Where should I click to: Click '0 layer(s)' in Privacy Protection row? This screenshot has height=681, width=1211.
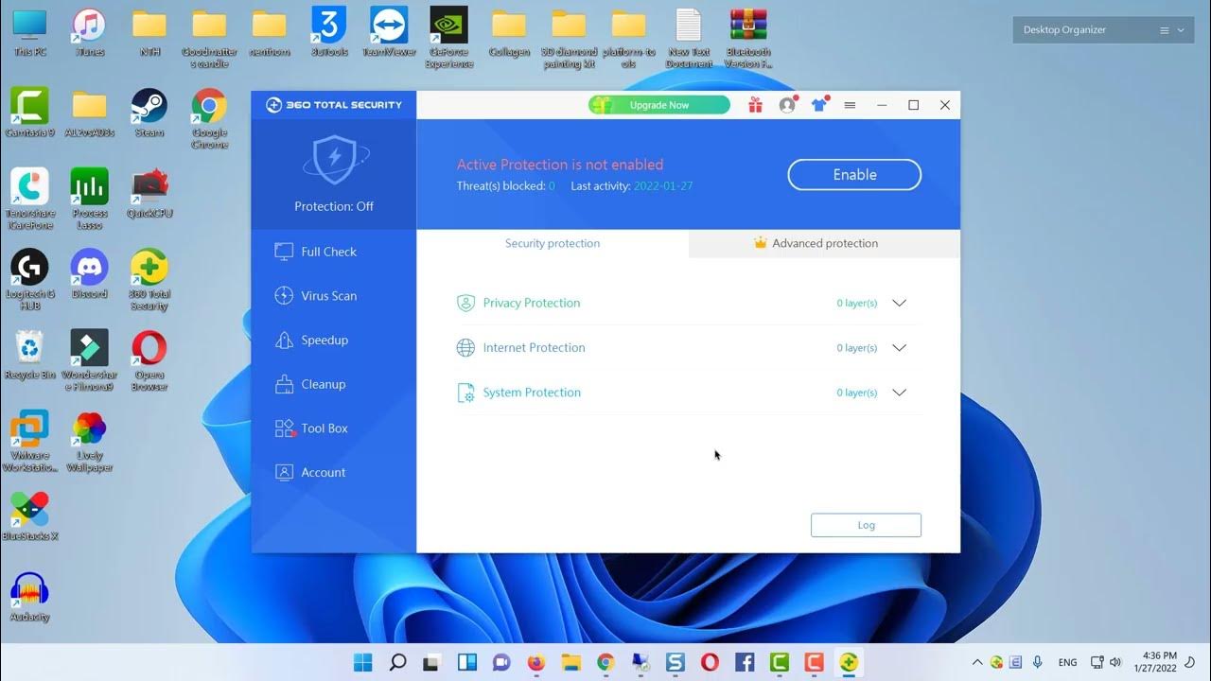coord(857,304)
